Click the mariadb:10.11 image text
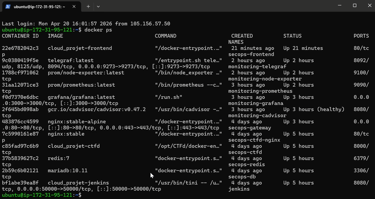The width and height of the screenshot is (375, 199). click(x=67, y=170)
